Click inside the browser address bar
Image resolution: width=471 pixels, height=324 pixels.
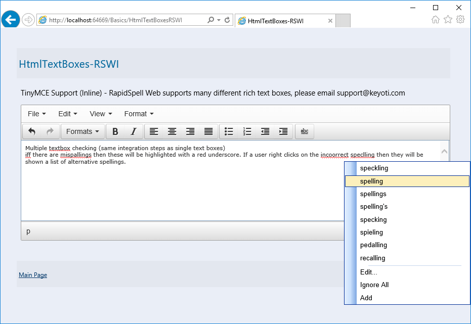(x=126, y=20)
